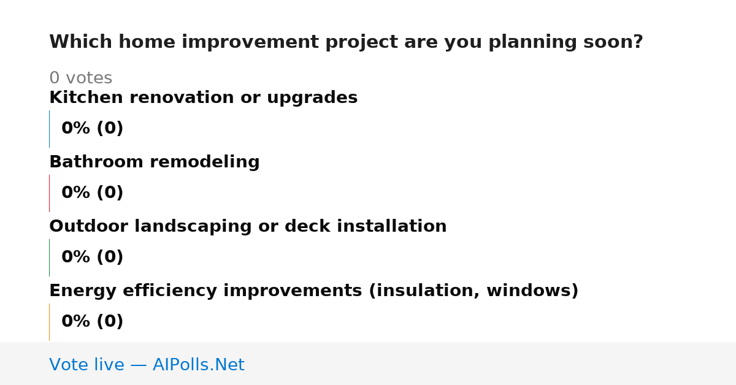Image resolution: width=736 pixels, height=385 pixels.
Task: Click the AIPolls.Net text in the footer
Action: pyautogui.click(x=198, y=365)
